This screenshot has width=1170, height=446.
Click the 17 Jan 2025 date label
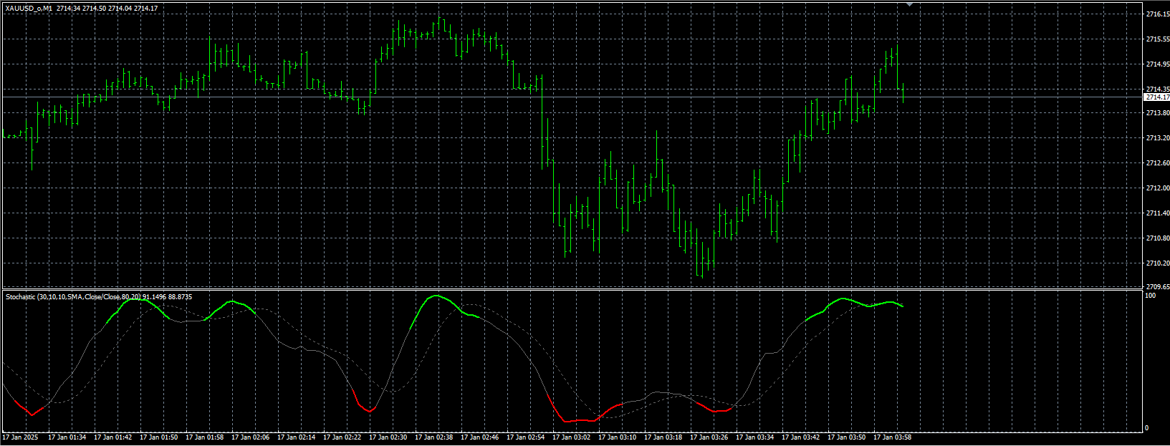[x=20, y=437]
